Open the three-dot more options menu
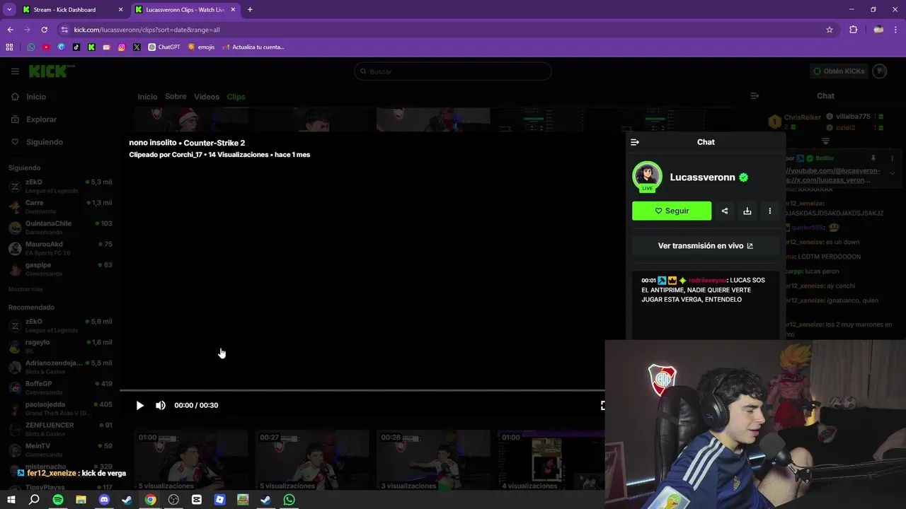The height and width of the screenshot is (509, 906). tap(769, 211)
